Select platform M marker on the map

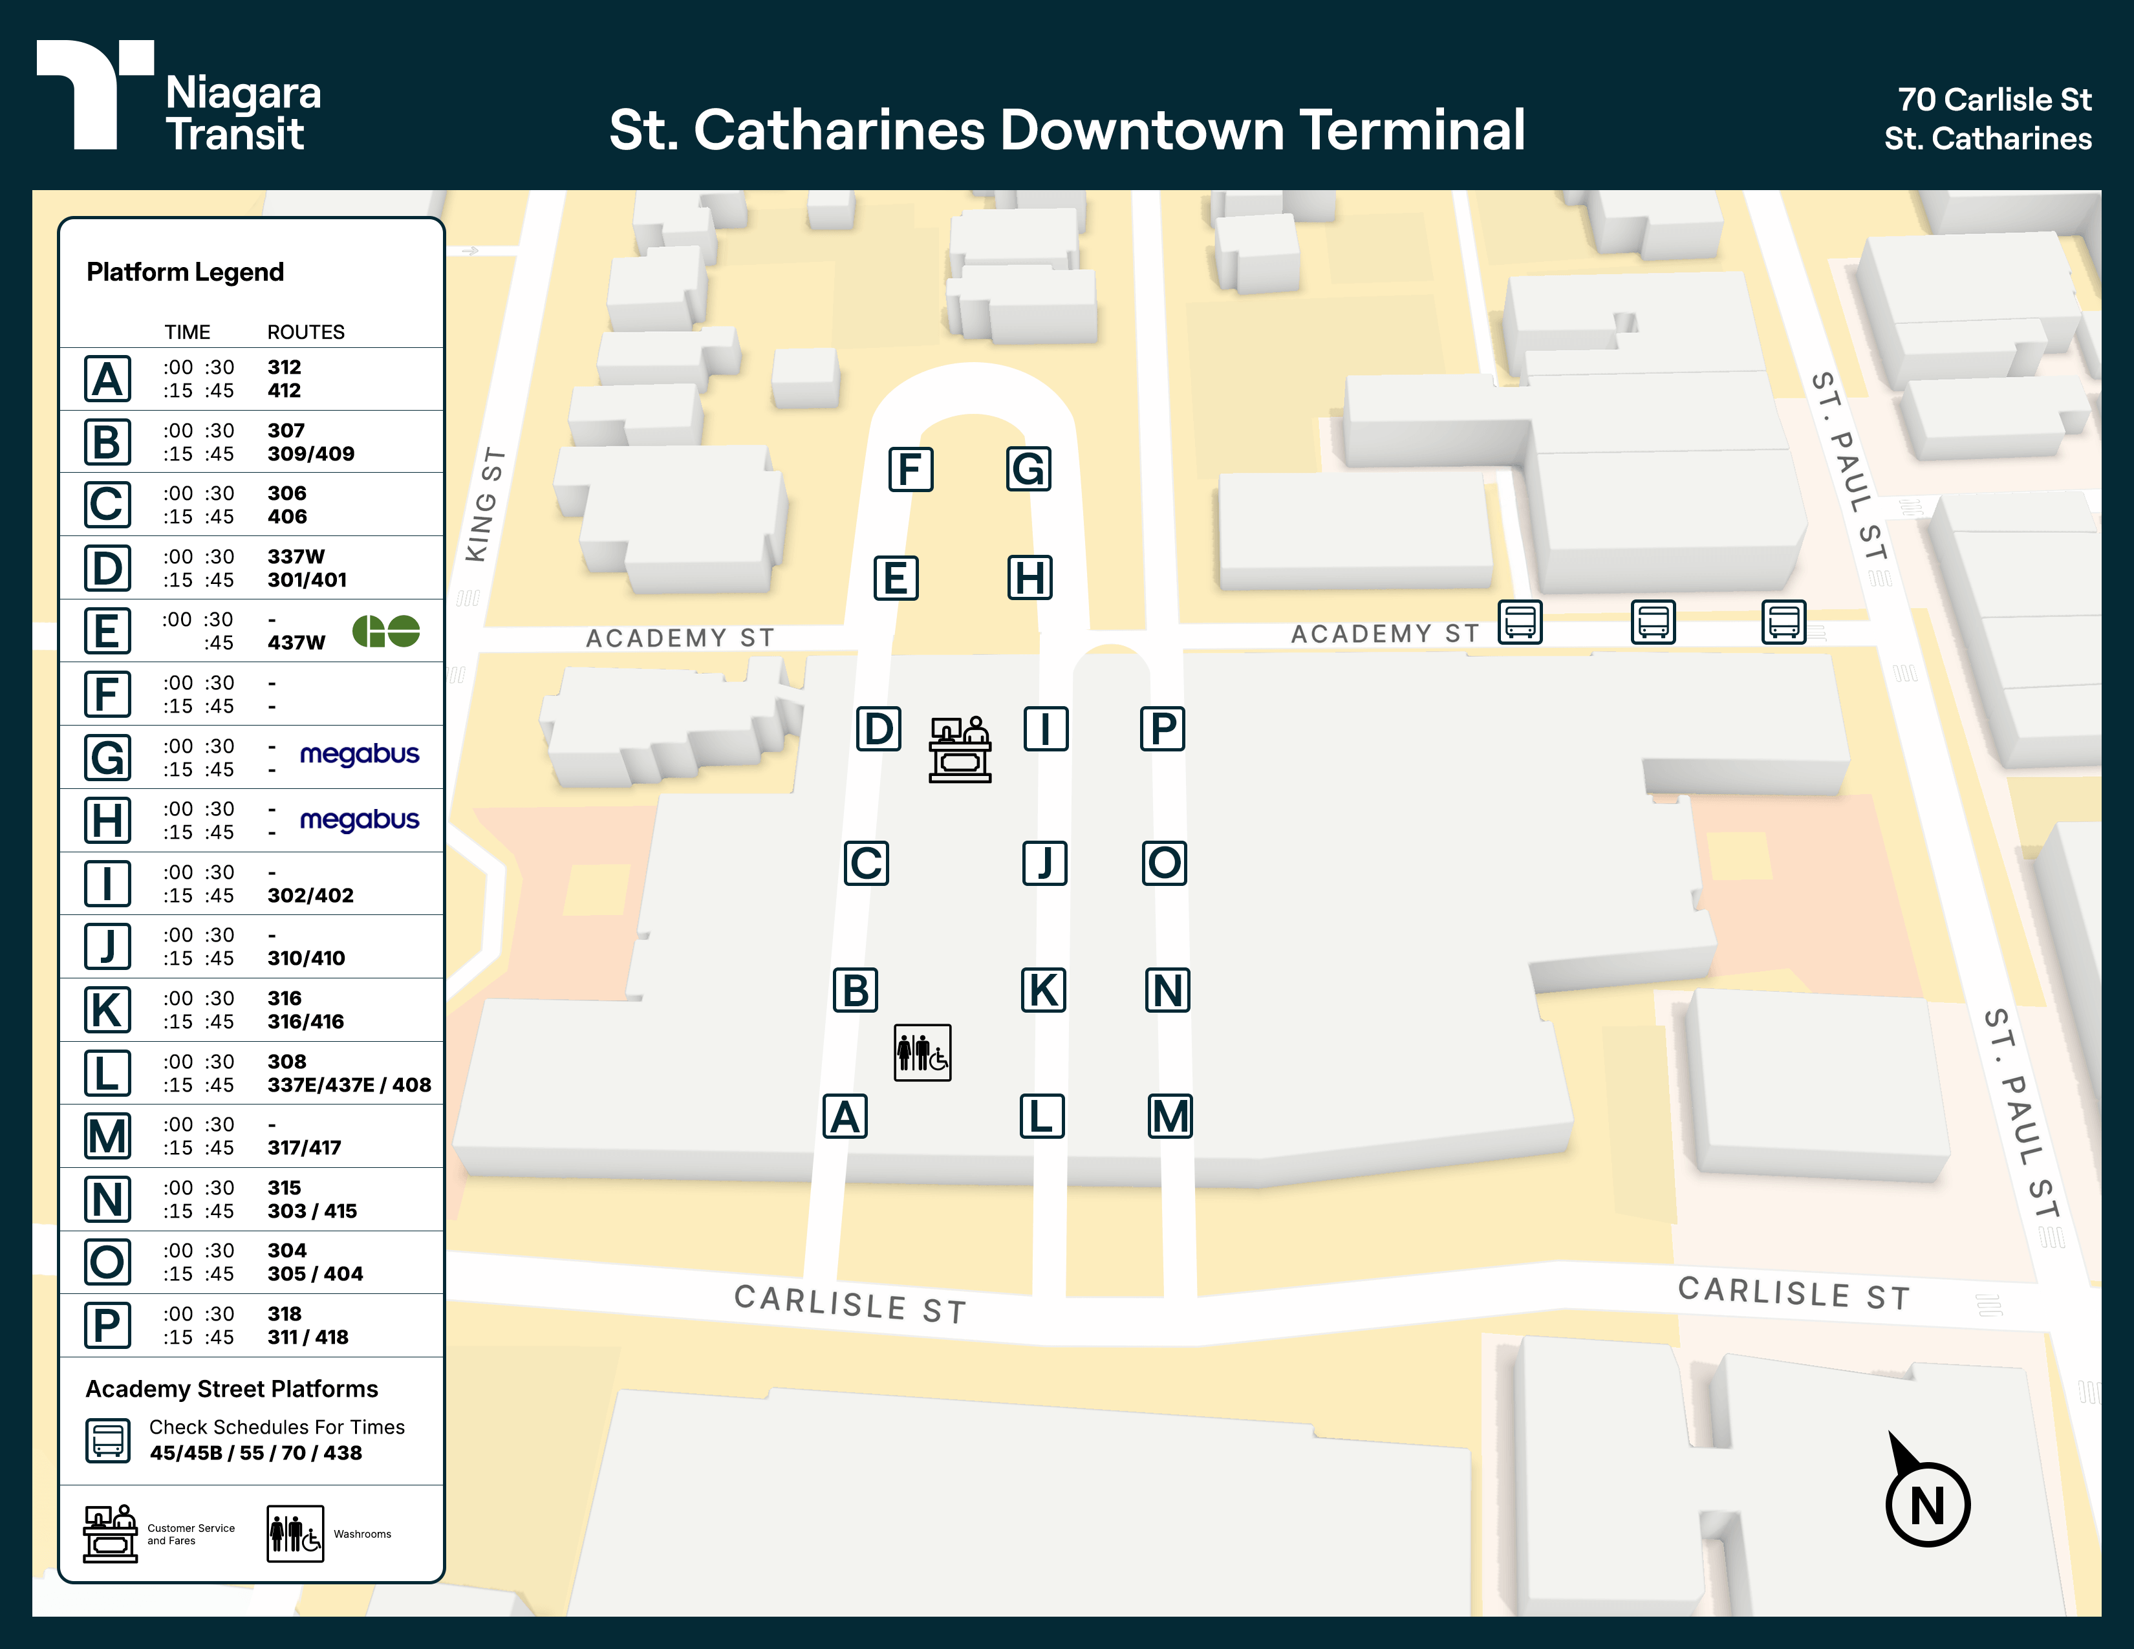[x=1170, y=1117]
